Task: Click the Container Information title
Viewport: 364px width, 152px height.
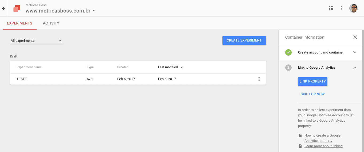Action: tap(305, 37)
